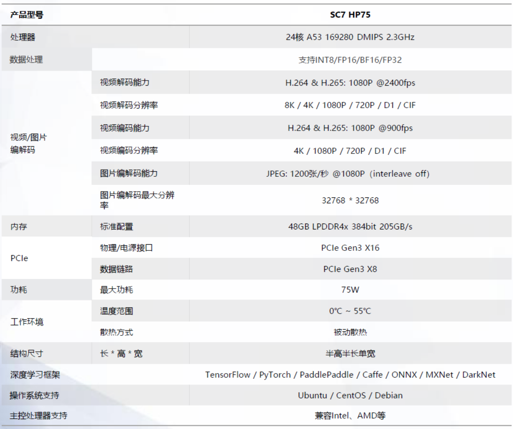The image size is (513, 429).
Task: Click the SC7 HP75 product model header
Action: (x=350, y=15)
